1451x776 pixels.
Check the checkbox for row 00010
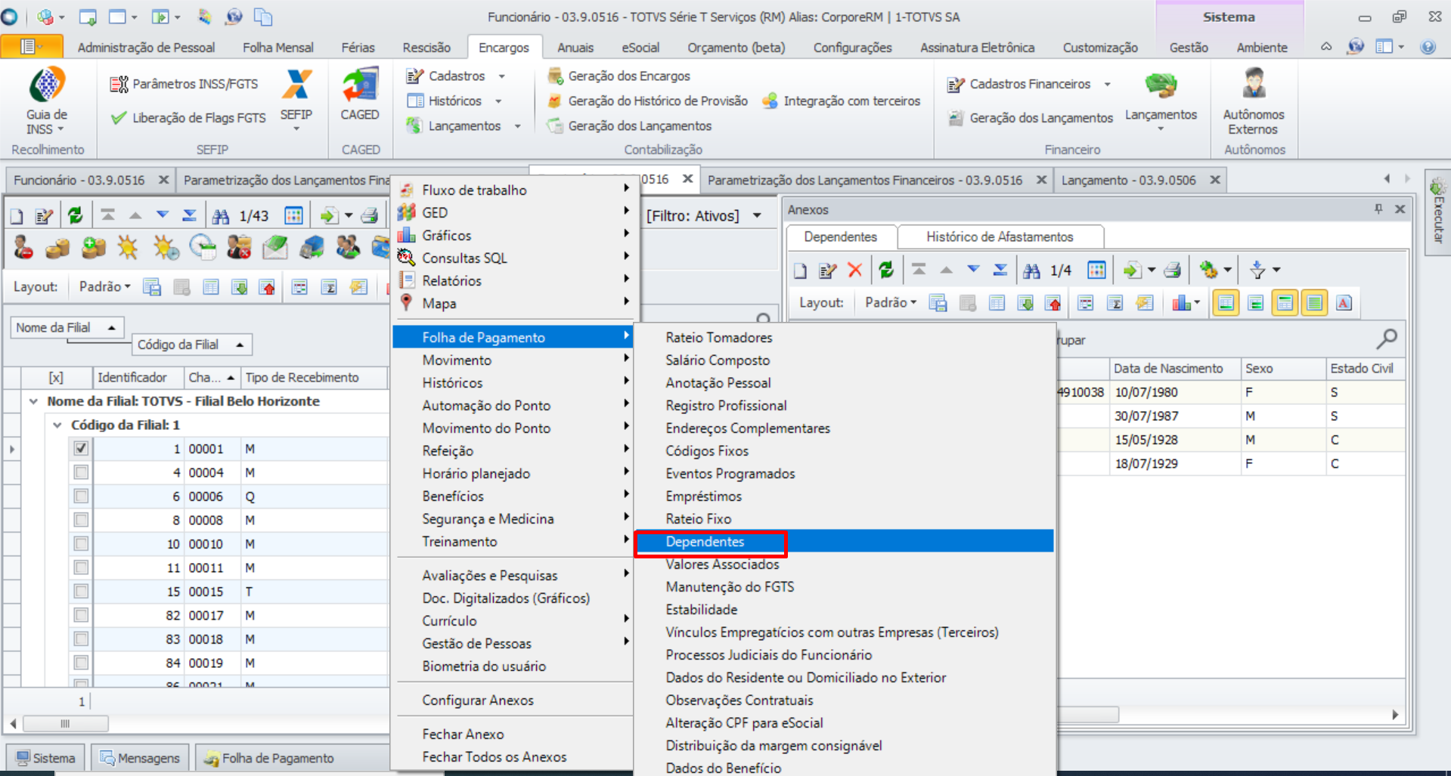point(81,544)
